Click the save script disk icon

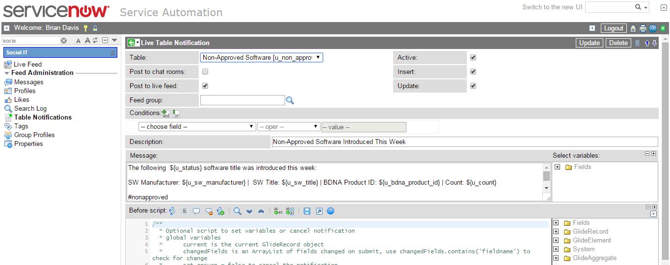[307, 211]
